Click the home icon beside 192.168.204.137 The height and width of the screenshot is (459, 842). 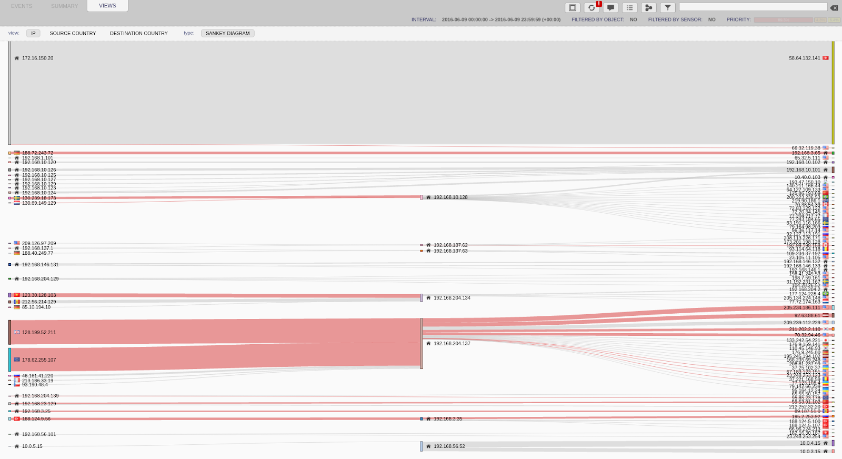click(428, 343)
